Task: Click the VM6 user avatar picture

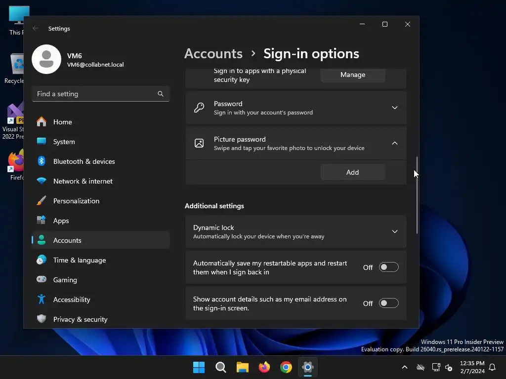Action: click(46, 59)
